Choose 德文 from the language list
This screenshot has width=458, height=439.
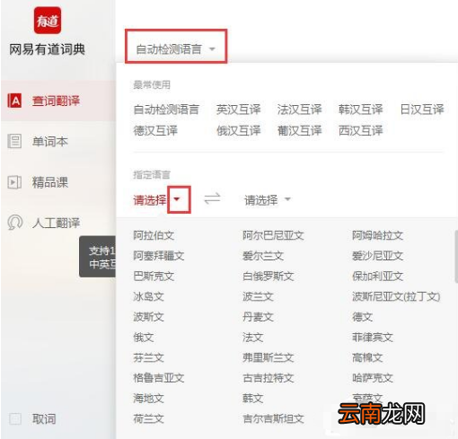[x=362, y=317]
